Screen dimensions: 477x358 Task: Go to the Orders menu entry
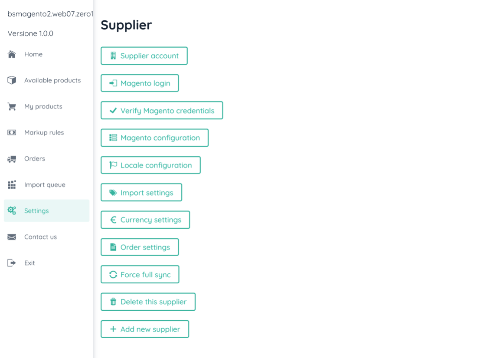coord(35,159)
